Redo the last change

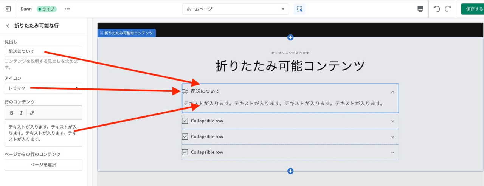pos(448,9)
